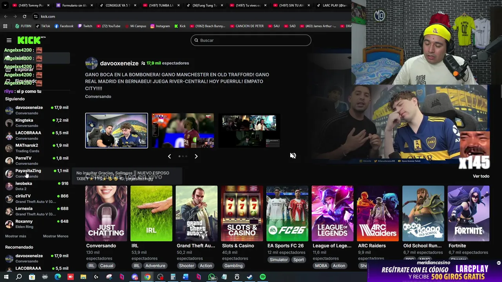Image resolution: width=502 pixels, height=282 pixels.
Task: Click Ver todo link
Action: 481,176
